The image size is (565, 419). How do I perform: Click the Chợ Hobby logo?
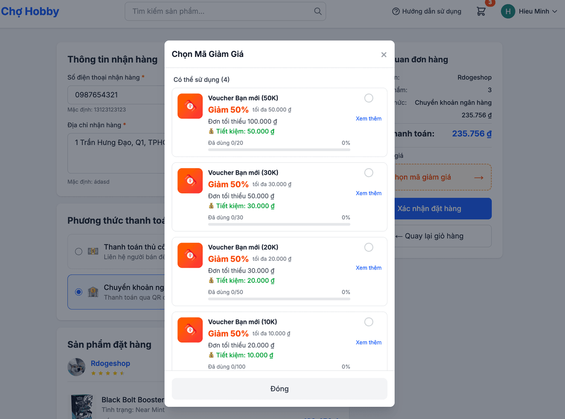30,11
